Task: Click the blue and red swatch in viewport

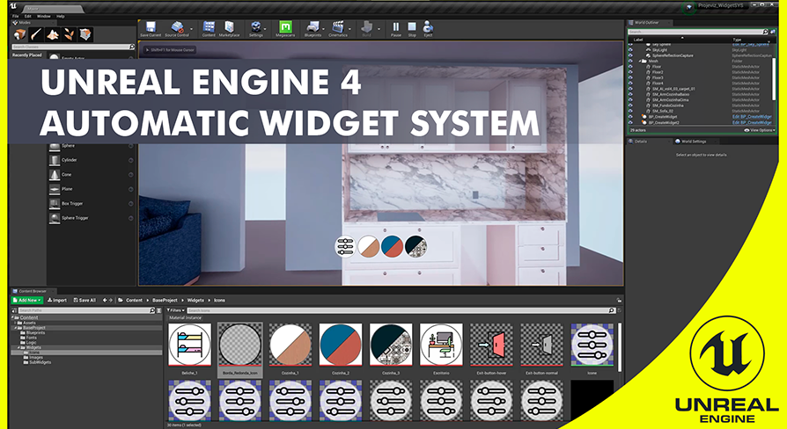Action: [x=392, y=246]
